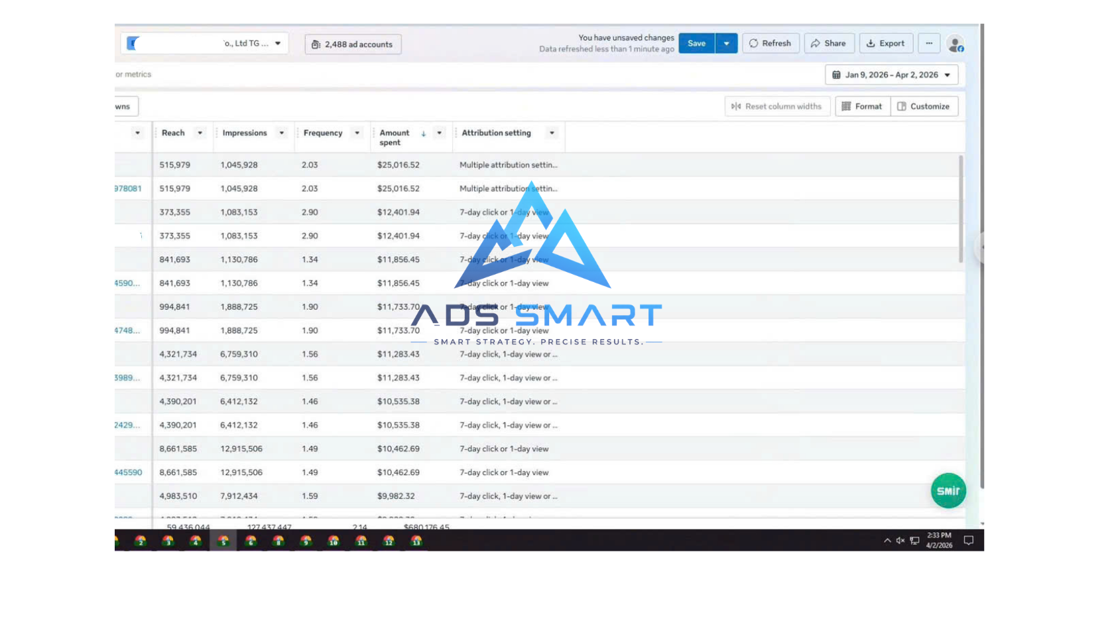Screen dimensions: 1114x627
Task: Click the 1.59 frequency cell
Action: click(310, 496)
